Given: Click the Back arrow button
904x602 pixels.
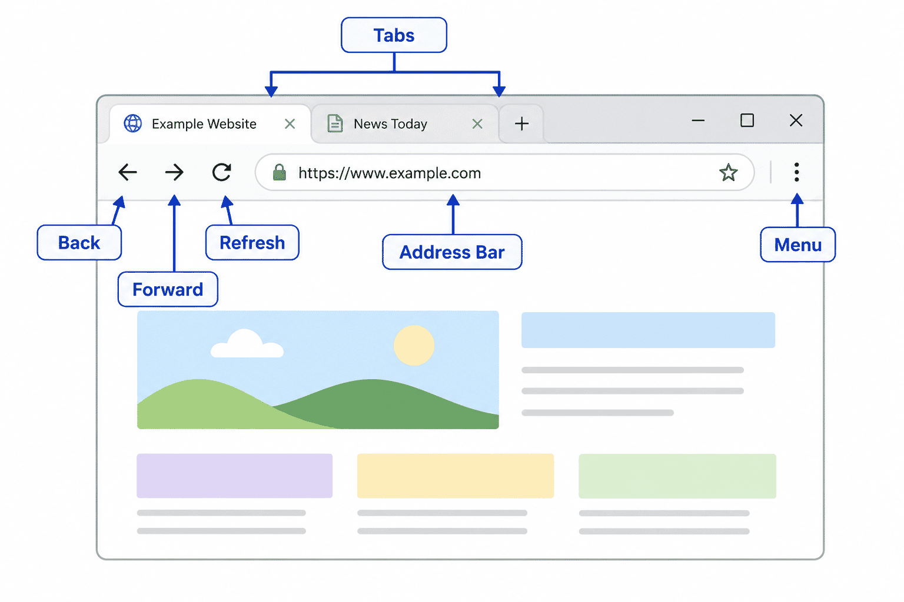Looking at the screenshot, I should (x=128, y=172).
